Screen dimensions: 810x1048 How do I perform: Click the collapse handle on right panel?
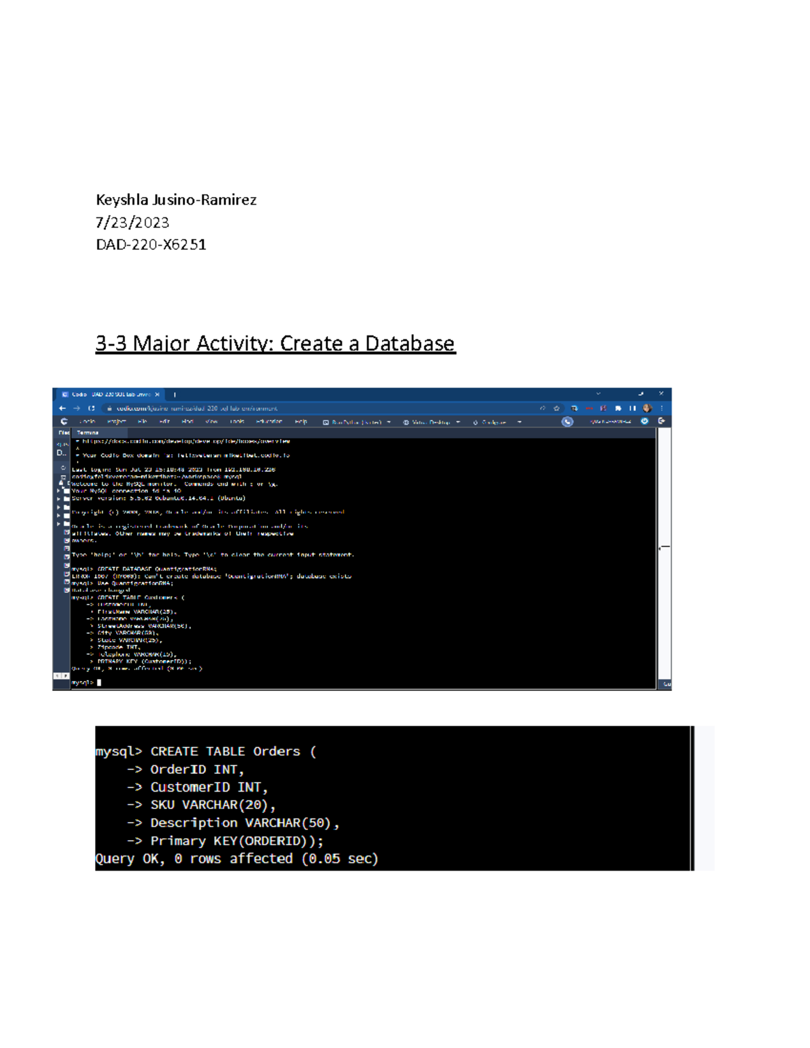tap(664, 547)
